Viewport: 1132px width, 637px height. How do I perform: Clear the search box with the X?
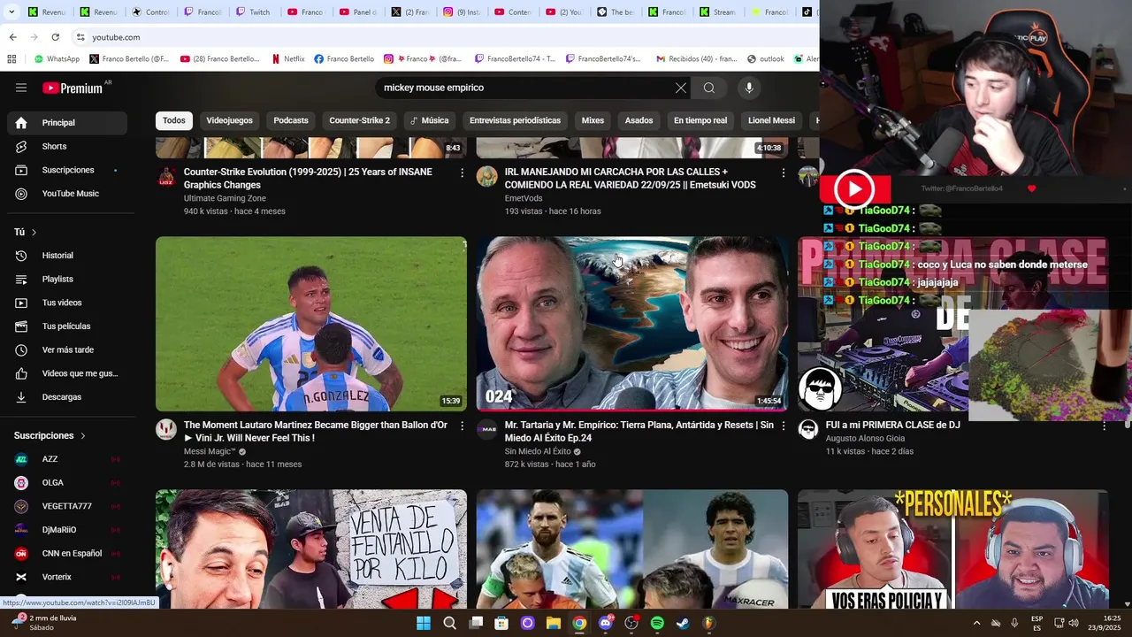(680, 88)
